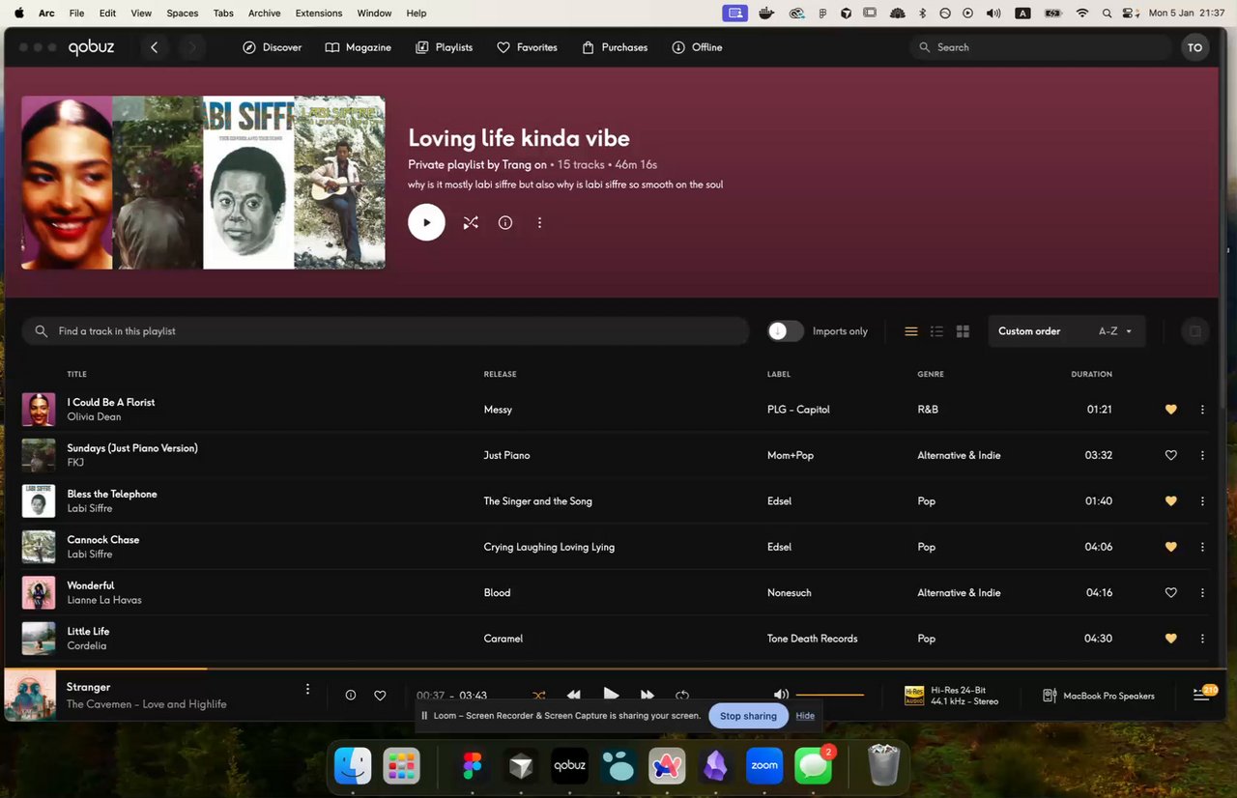Viewport: 1237px width, 798px height.
Task: Open options for now playing Stranger
Action: (308, 689)
